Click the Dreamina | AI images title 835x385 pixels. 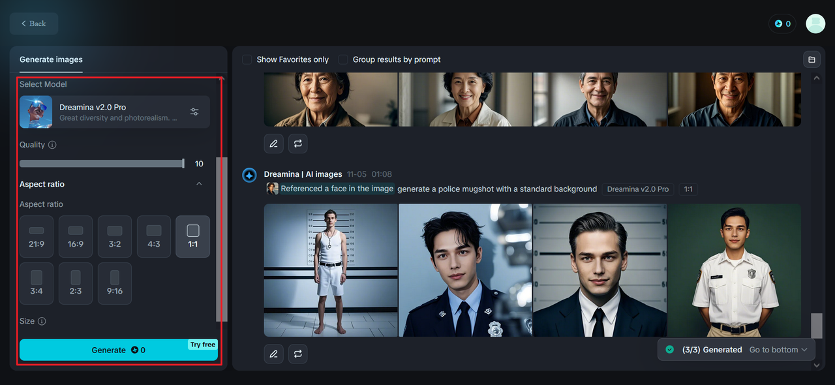pyautogui.click(x=303, y=174)
